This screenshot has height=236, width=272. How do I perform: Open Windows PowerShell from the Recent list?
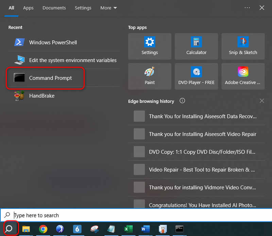(x=64, y=43)
